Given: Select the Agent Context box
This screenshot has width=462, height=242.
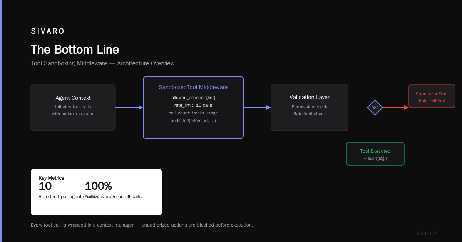Looking at the screenshot, I should point(73,108).
